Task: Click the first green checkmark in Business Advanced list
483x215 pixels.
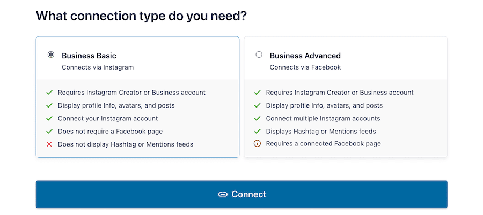Action: pos(257,93)
